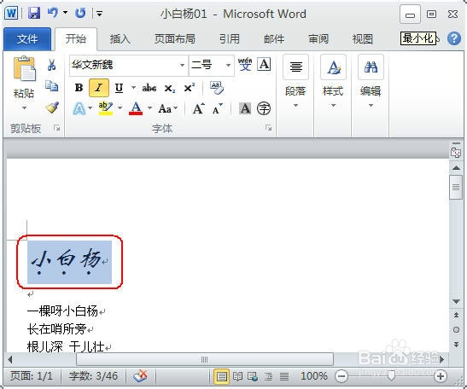
Task: Apply yellow text highlight color
Action: pos(106,108)
